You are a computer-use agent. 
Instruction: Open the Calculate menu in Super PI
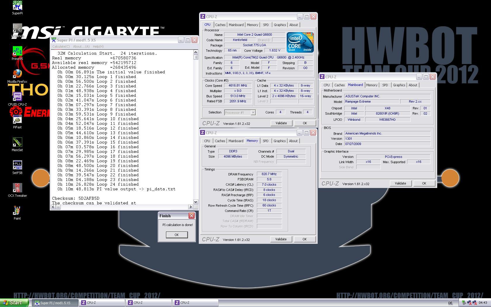61,46
